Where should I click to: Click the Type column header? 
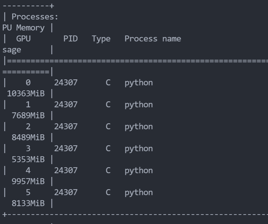click(101, 39)
